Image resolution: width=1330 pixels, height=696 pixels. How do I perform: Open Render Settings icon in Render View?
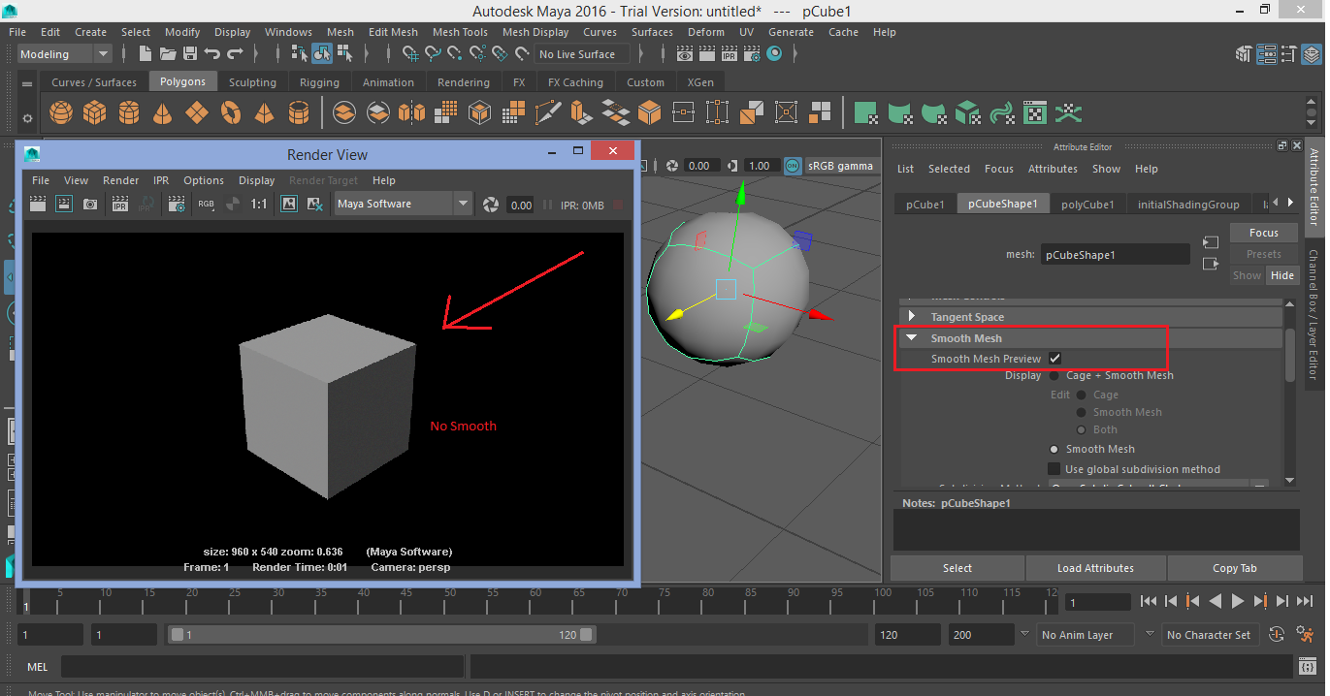pos(177,204)
